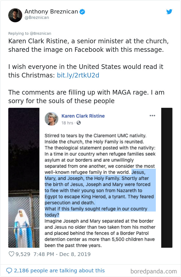181x277 pixels.
Task: Click the Twitter bird logo
Action: pyautogui.click(x=169, y=12)
